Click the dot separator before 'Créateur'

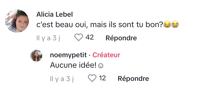(89, 55)
